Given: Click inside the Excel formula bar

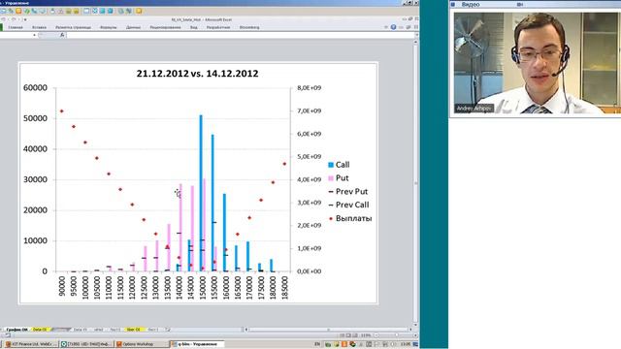Looking at the screenshot, I should click(240, 35).
